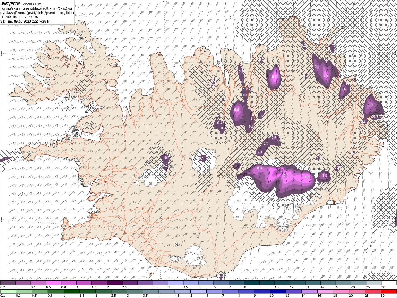Pick the pink 0.5 swatch on the snow scale
The image size is (397, 298).
coord(53,282)
